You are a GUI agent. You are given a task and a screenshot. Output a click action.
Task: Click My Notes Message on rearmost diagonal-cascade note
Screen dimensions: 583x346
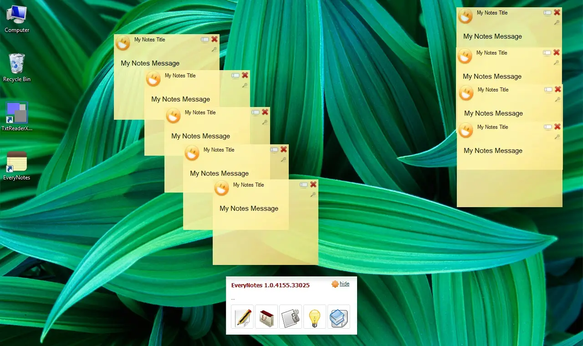(150, 63)
